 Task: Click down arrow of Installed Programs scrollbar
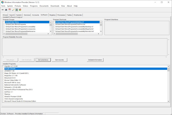[169, 101]
